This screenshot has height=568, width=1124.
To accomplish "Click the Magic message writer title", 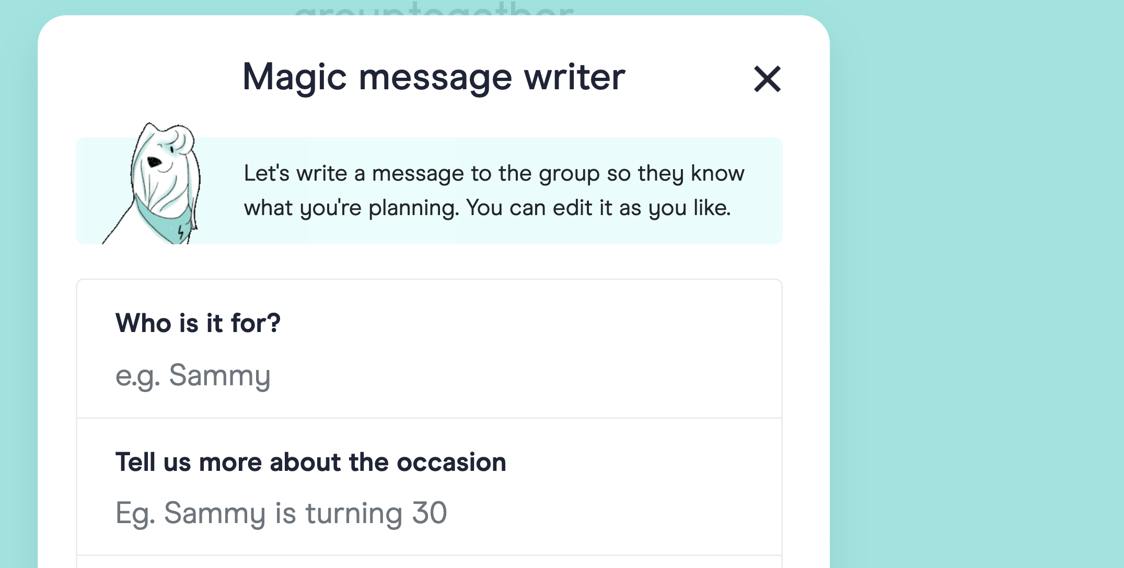I will (x=433, y=77).
